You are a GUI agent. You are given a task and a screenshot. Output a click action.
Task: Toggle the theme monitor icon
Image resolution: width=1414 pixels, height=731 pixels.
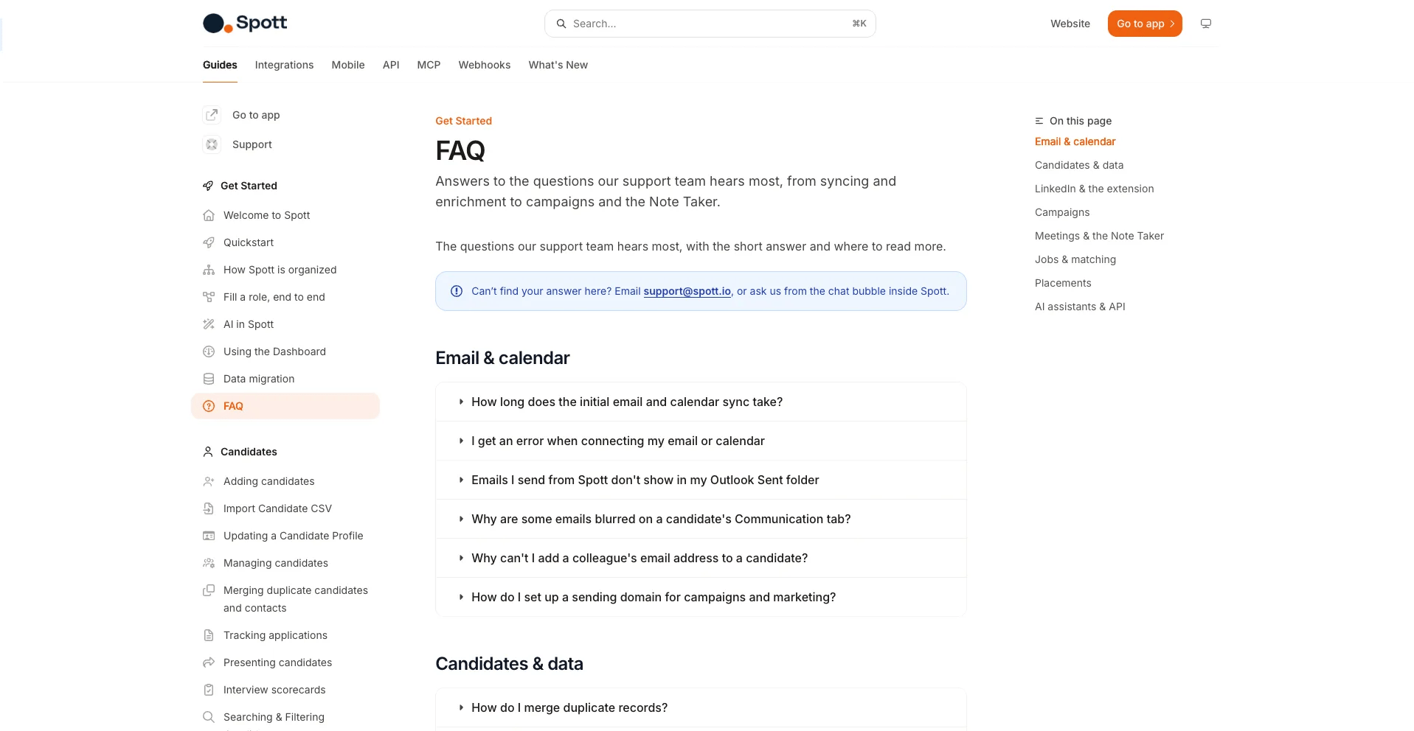click(x=1206, y=24)
